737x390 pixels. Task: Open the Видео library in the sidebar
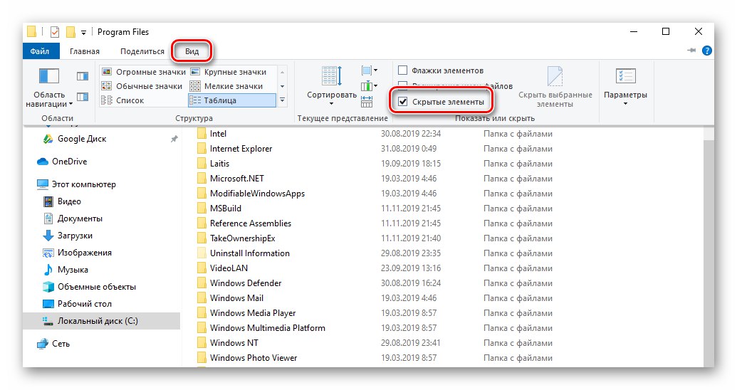pos(69,201)
